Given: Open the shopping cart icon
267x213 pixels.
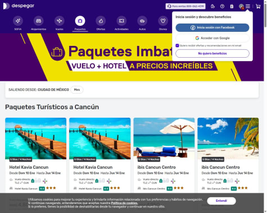Looking at the screenshot, I should coord(258,6).
